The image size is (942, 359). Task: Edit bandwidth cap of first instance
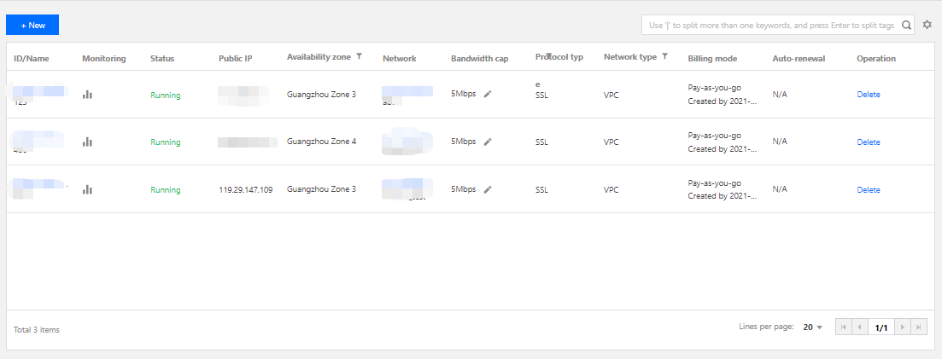tap(488, 95)
